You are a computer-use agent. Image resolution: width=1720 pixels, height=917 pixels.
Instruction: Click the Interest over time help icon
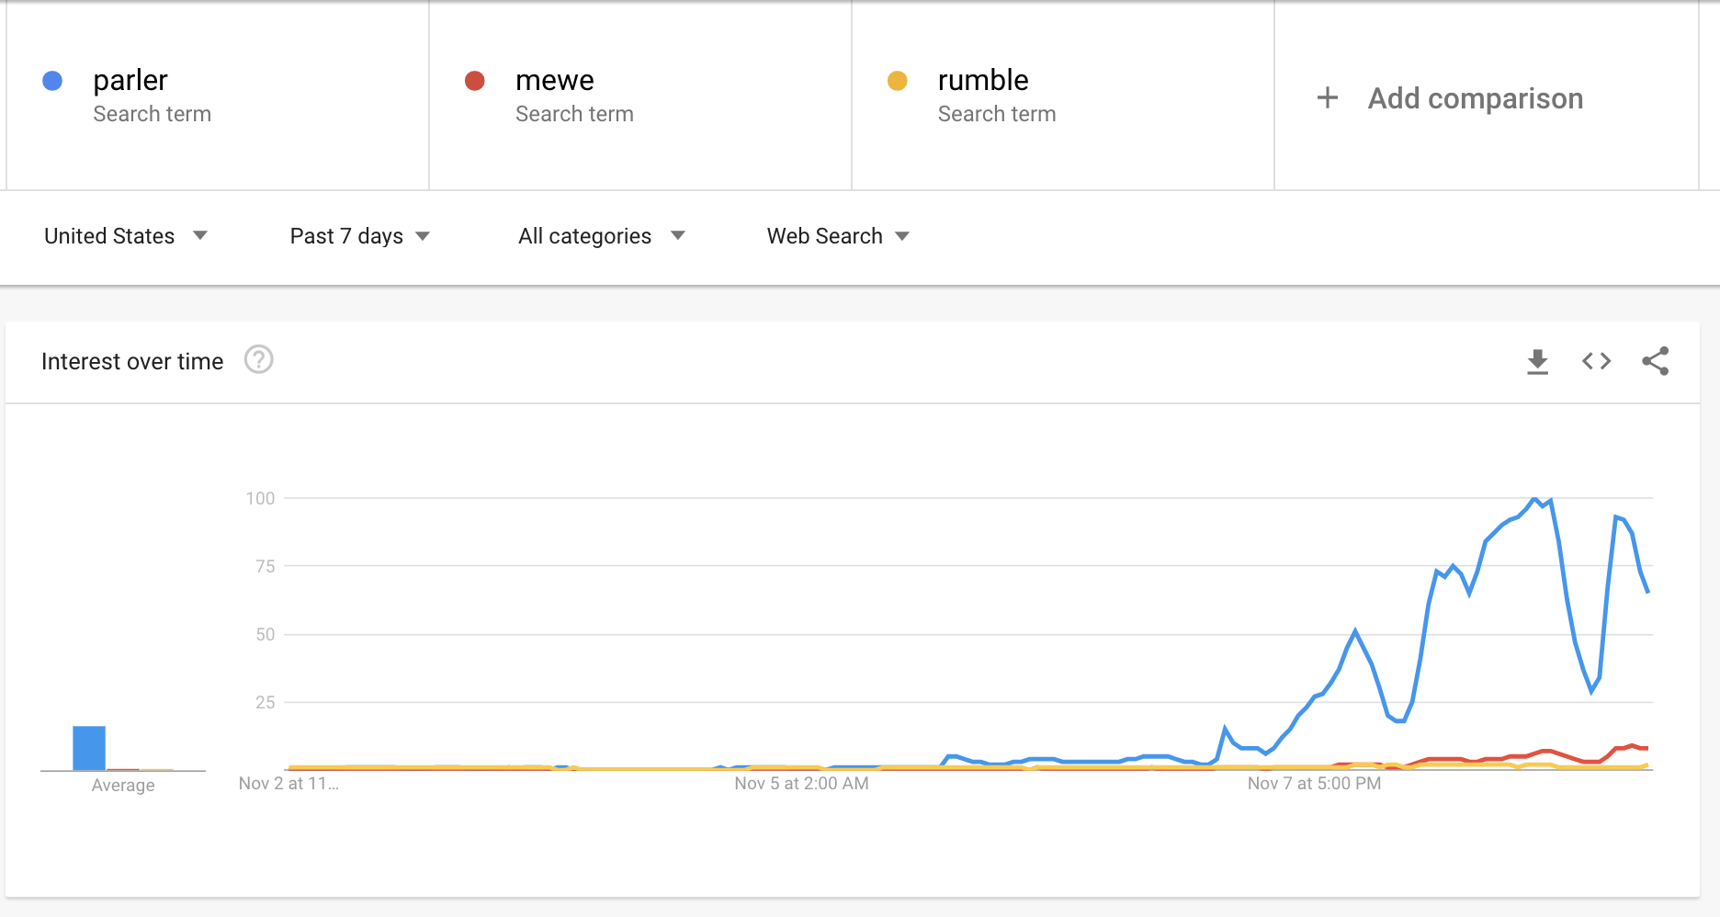coord(259,359)
